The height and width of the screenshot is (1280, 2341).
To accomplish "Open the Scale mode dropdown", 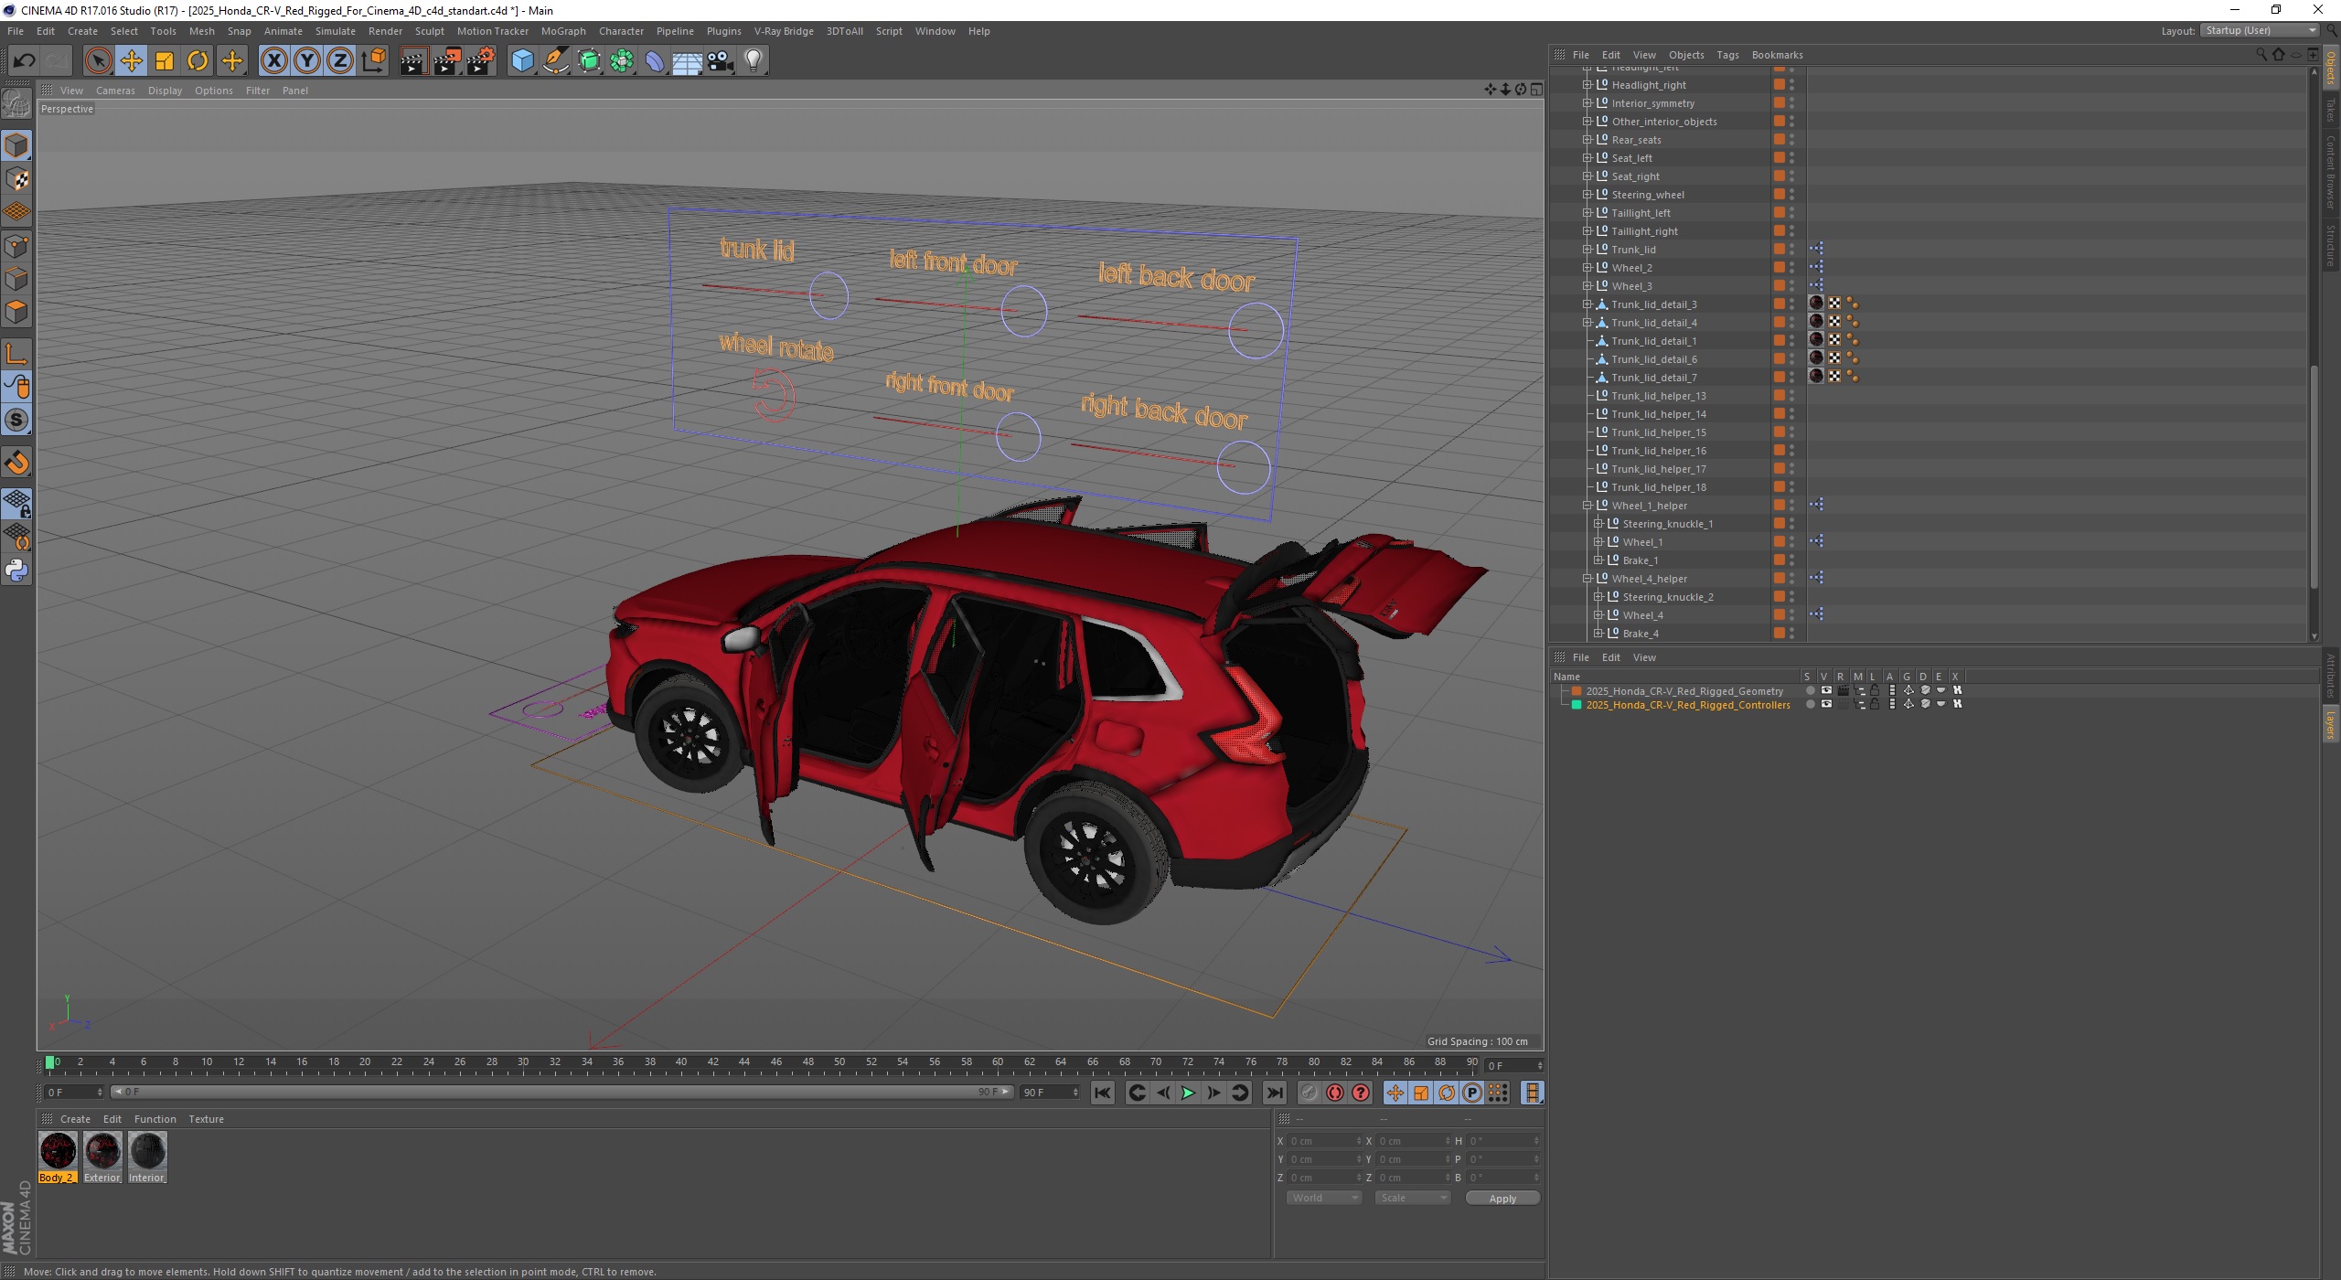I will 1413,1198.
